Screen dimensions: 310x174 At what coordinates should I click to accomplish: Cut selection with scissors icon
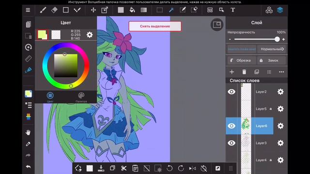pyautogui.click(x=124, y=168)
